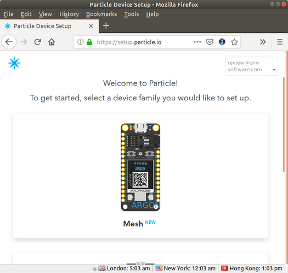The image size is (288, 273).
Task: Expand the review@cnx-software.com account dropdown
Action: (x=251, y=66)
